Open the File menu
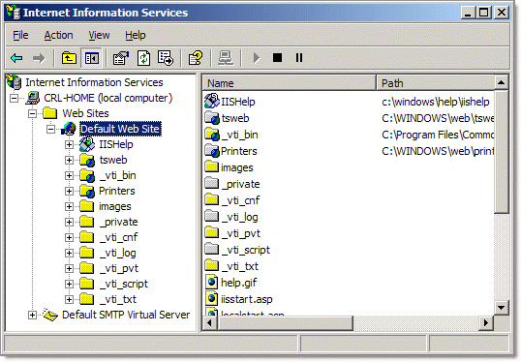This screenshot has width=521, height=362. tap(20, 35)
